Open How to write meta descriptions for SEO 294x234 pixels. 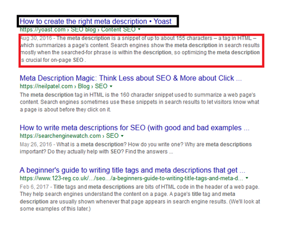(134, 128)
